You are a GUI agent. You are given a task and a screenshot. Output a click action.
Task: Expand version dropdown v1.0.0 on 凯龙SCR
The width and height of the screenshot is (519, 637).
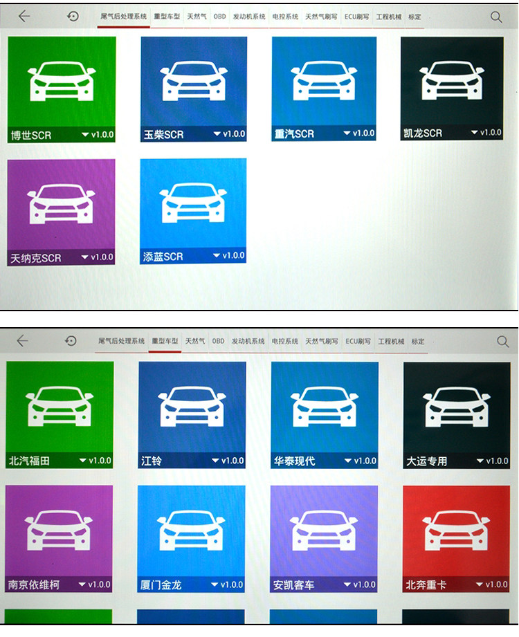point(486,132)
